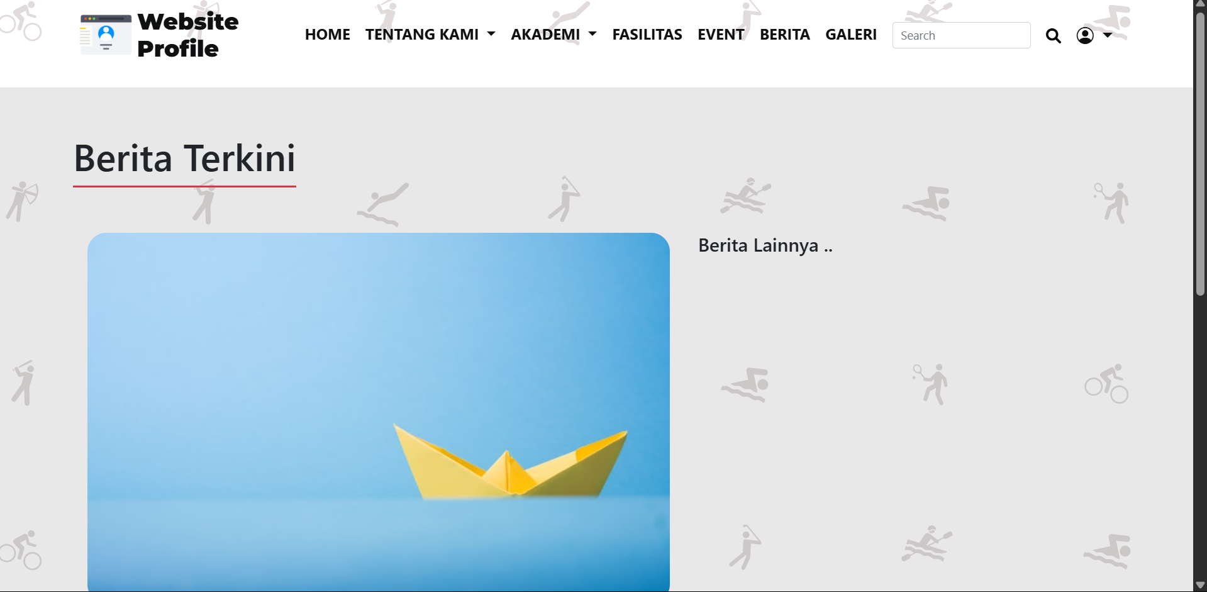Image resolution: width=1207 pixels, height=592 pixels.
Task: Expand the Tentang Kami dropdown arrow
Action: [491, 34]
